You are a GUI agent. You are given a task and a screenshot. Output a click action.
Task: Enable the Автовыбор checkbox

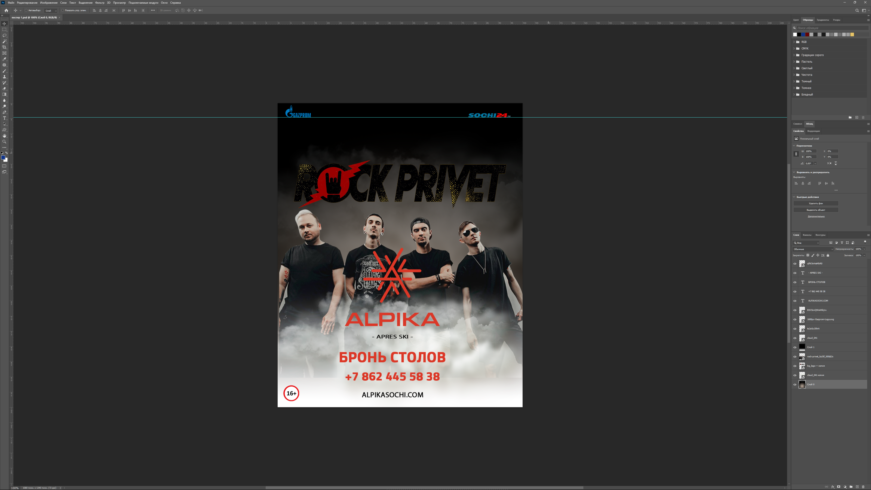tap(26, 11)
